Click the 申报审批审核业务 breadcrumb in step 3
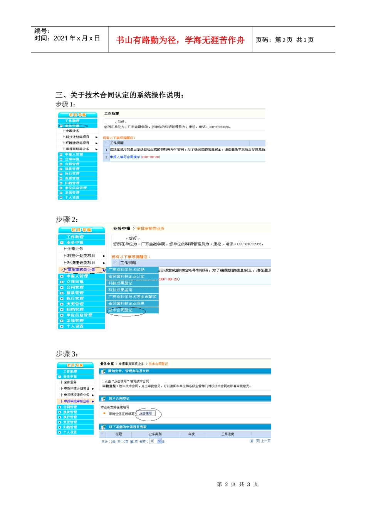Image resolution: width=366 pixels, height=518 pixels. pyautogui.click(x=131, y=364)
